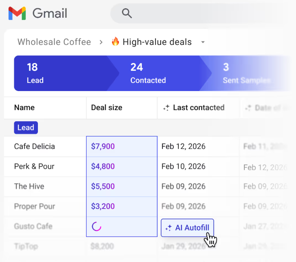The image size is (296, 262).
Task: Select the 3 Sent Samples pipeline stage
Action: (x=247, y=73)
